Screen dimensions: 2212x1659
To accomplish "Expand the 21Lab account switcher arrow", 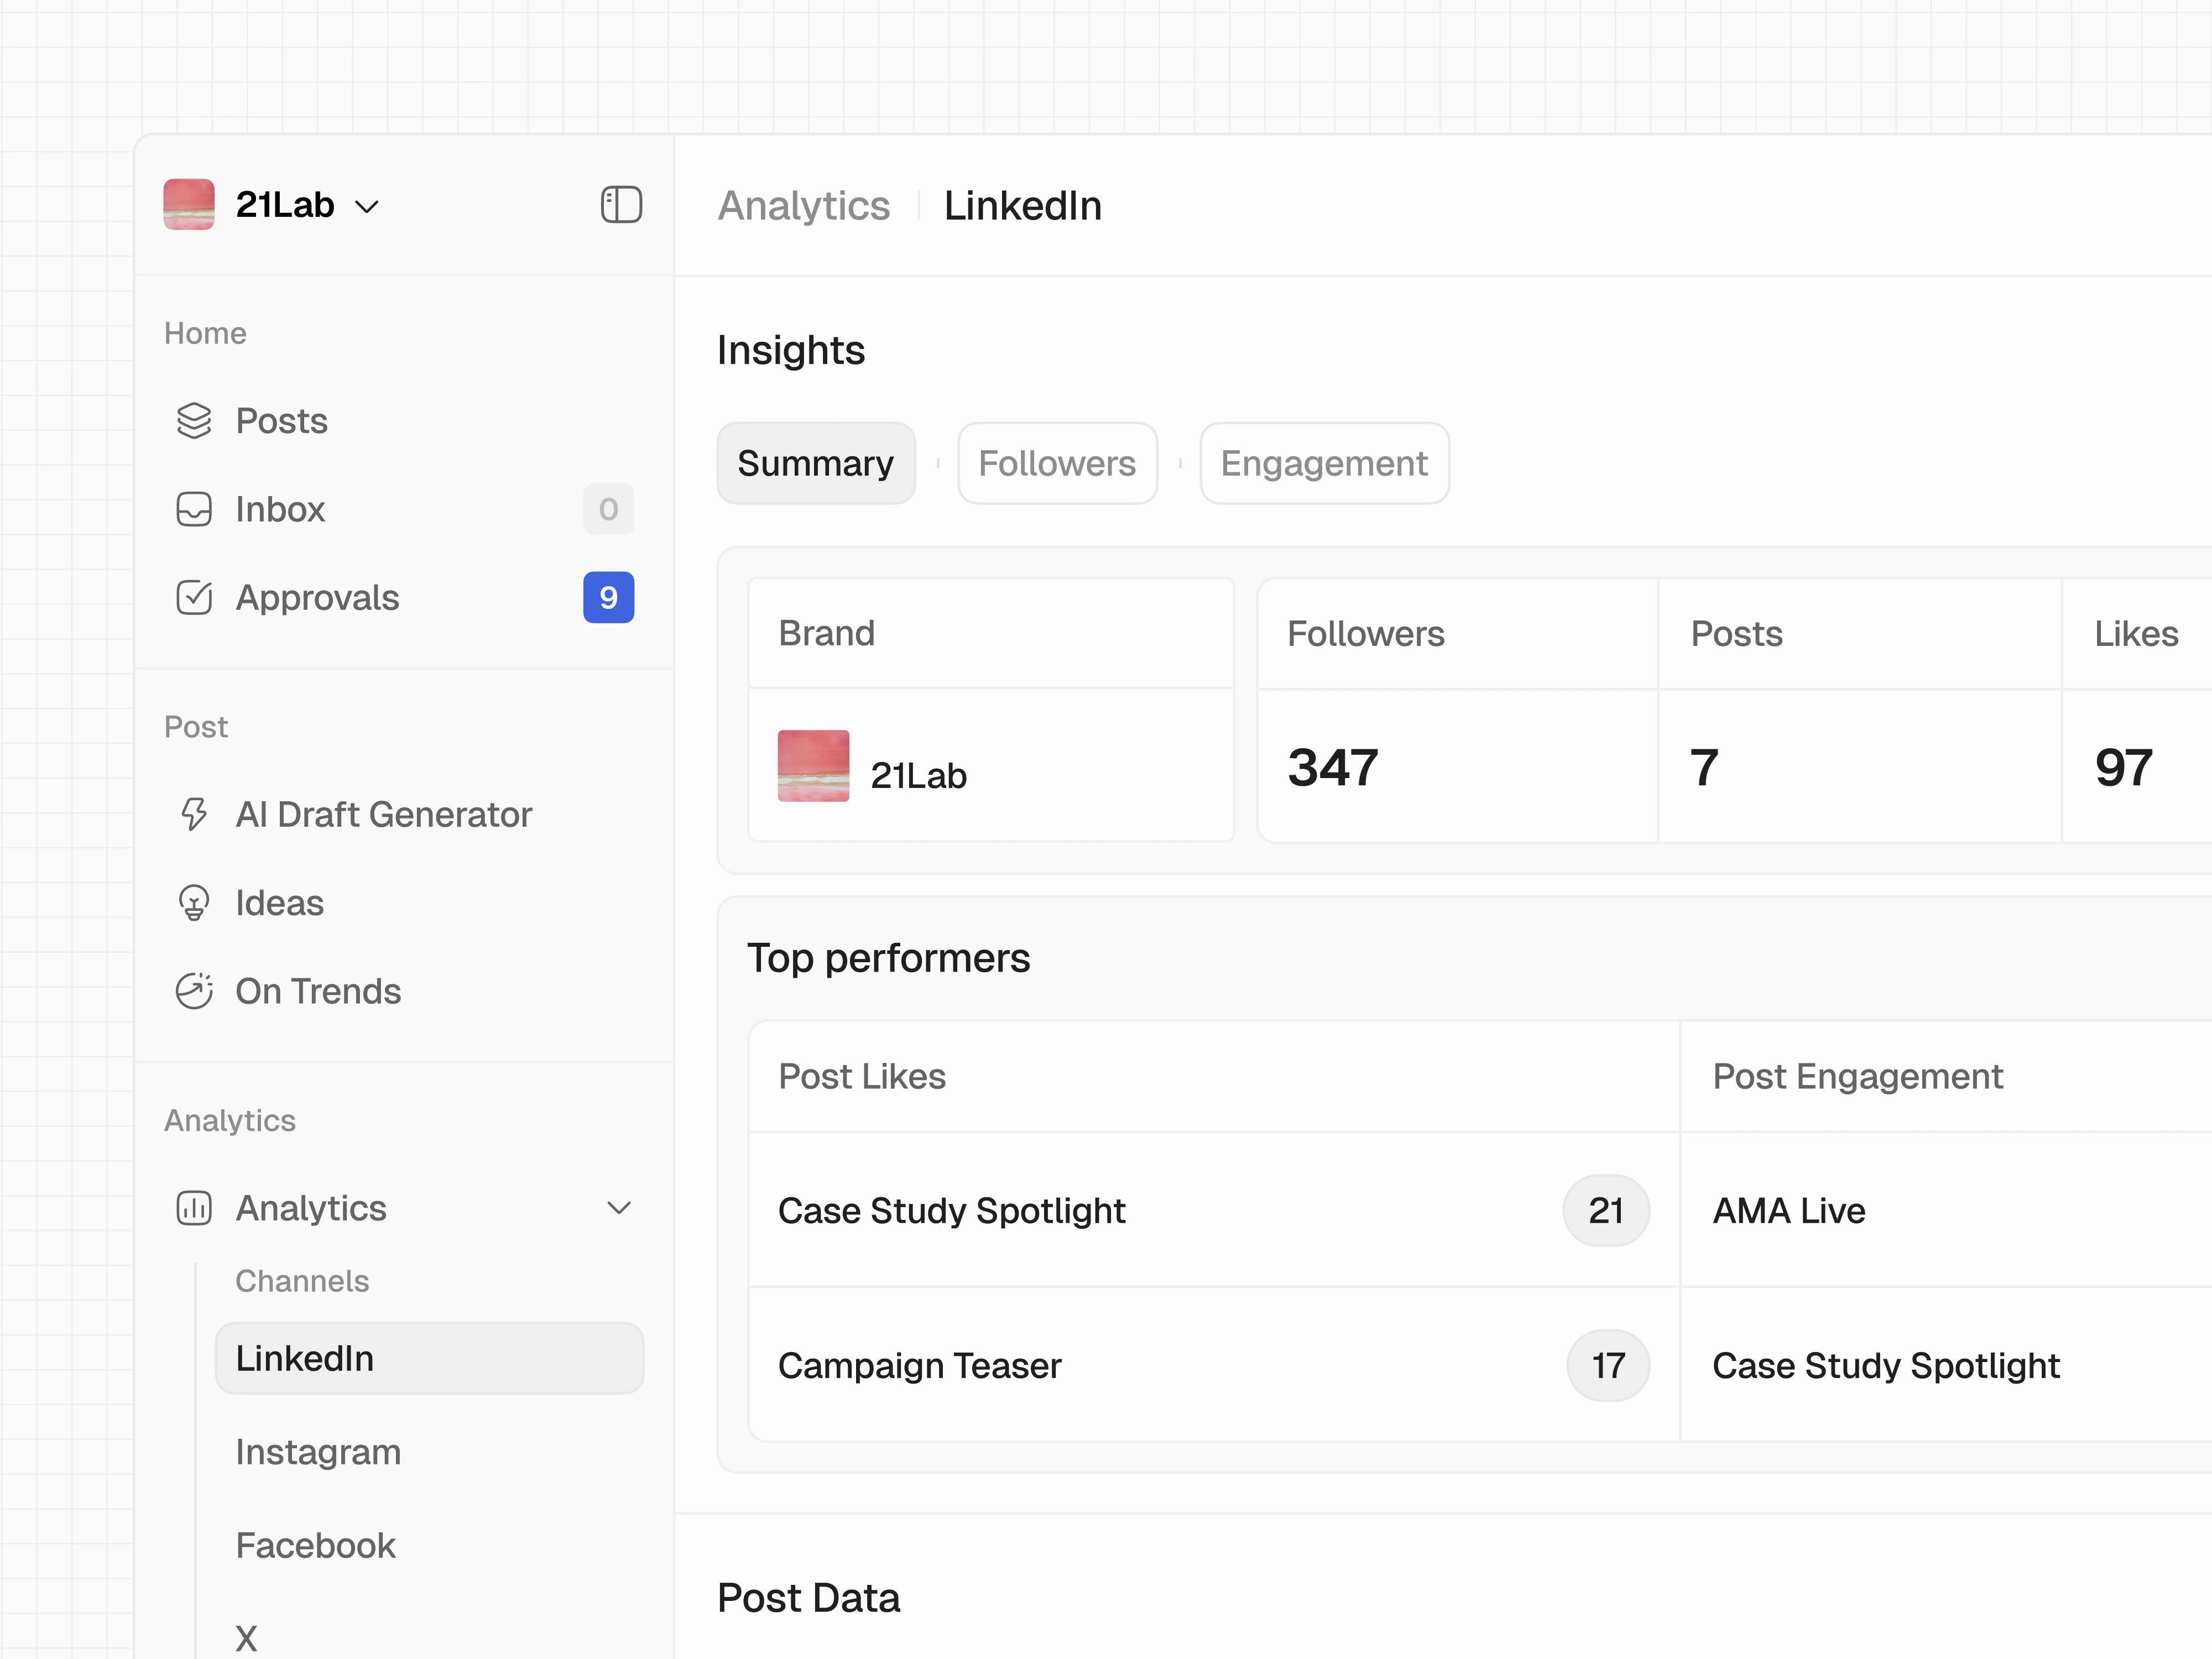I will (367, 206).
